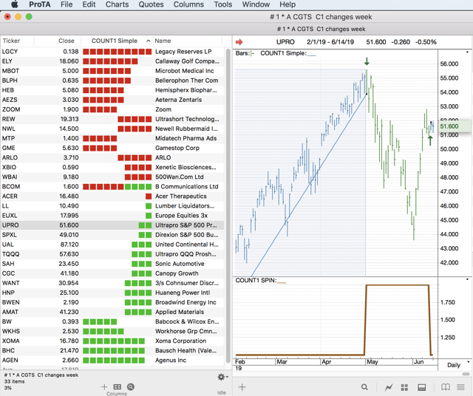Click the Lumber Liquidators name cell
This screenshot has height=396, width=473.
(x=185, y=206)
